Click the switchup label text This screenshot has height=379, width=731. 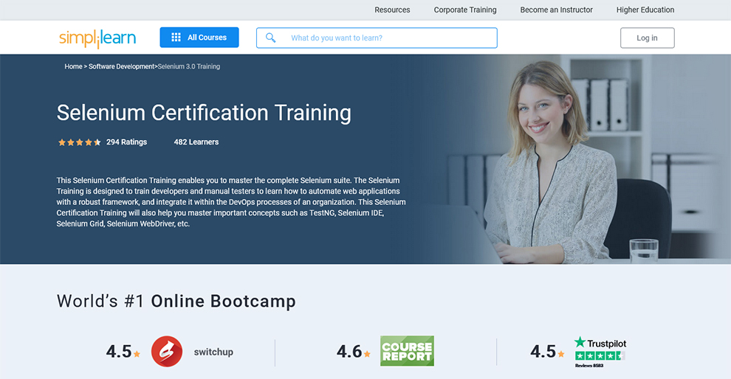tap(213, 352)
